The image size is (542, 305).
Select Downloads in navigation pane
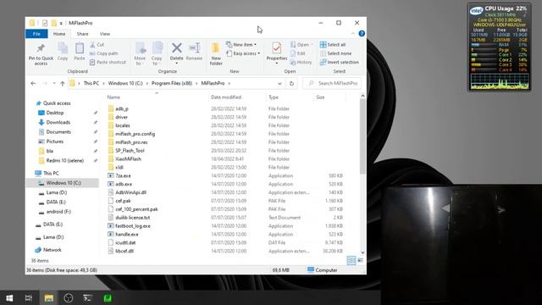tap(58, 122)
